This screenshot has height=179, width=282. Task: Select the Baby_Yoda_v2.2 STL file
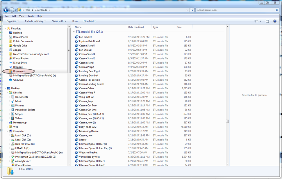[x=88, y=127]
